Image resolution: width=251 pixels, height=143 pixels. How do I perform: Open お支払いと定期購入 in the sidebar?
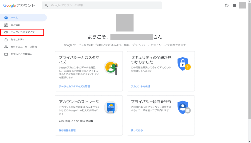click(x=23, y=54)
